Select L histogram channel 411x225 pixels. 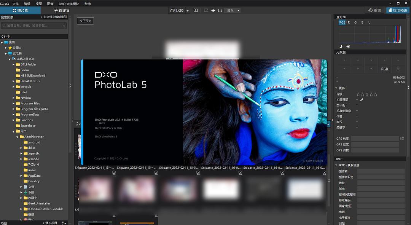coord(369,22)
